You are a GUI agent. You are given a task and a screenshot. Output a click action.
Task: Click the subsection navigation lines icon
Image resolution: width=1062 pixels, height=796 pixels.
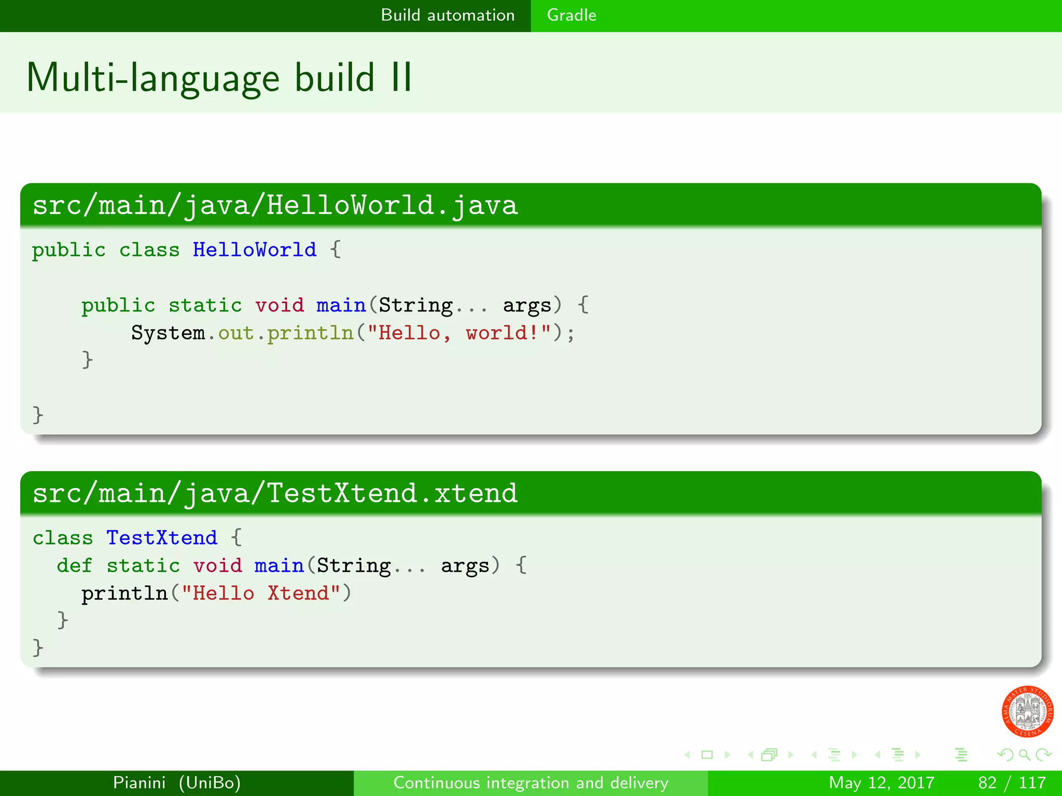pyautogui.click(x=834, y=755)
